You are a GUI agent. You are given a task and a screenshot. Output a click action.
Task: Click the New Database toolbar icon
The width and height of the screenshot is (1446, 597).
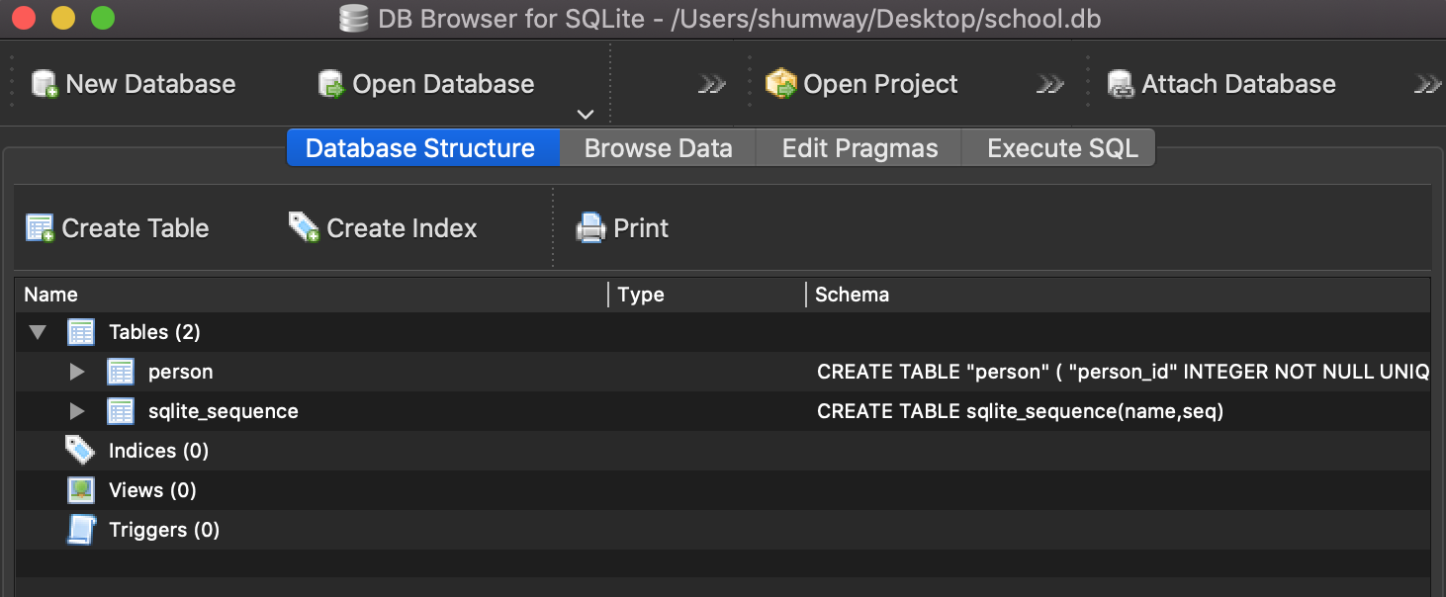(x=45, y=84)
